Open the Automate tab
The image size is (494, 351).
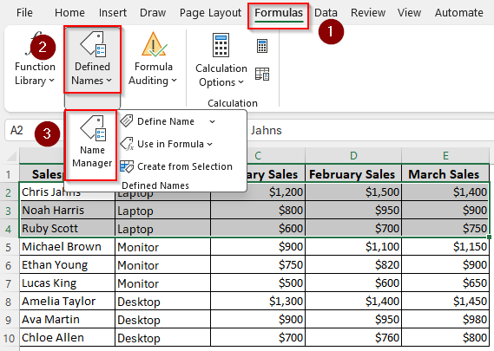tap(458, 13)
